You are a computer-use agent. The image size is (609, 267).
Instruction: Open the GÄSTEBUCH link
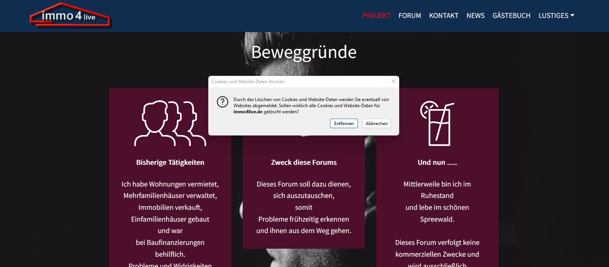click(x=511, y=16)
